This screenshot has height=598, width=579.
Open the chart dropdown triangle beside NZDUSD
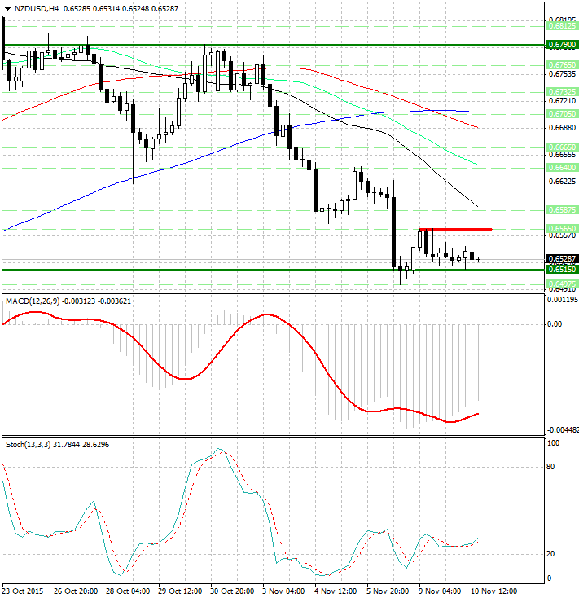click(7, 9)
